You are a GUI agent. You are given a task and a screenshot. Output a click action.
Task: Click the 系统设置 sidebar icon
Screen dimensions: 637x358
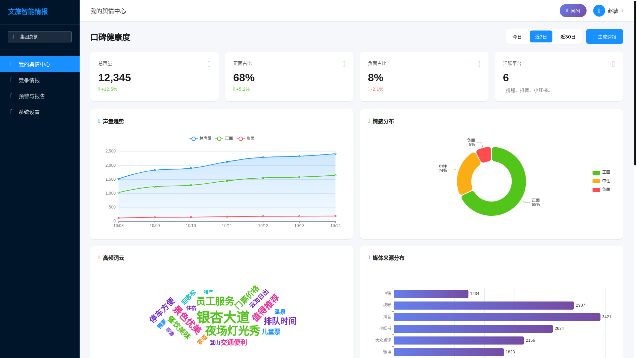[x=12, y=112]
